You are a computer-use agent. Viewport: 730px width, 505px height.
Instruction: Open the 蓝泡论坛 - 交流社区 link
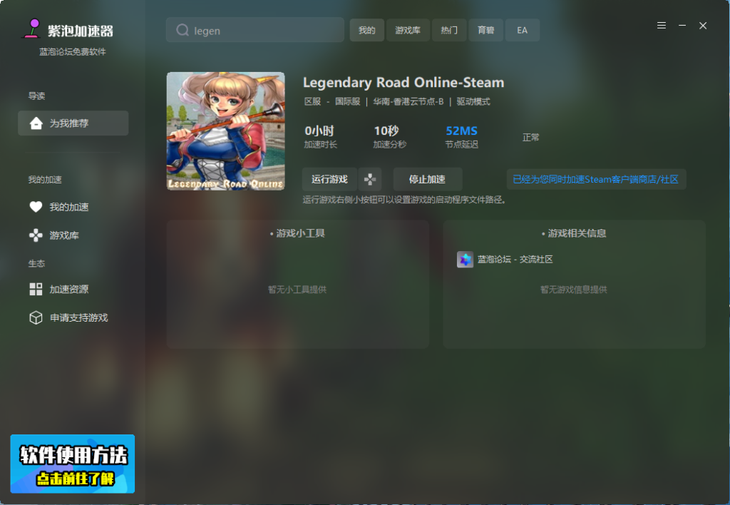[x=515, y=260]
